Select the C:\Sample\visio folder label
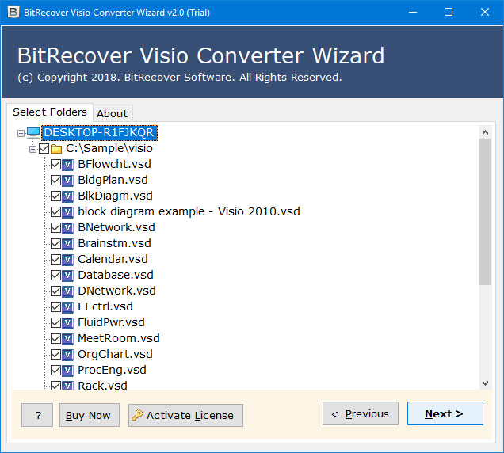The image size is (504, 453). pos(109,148)
